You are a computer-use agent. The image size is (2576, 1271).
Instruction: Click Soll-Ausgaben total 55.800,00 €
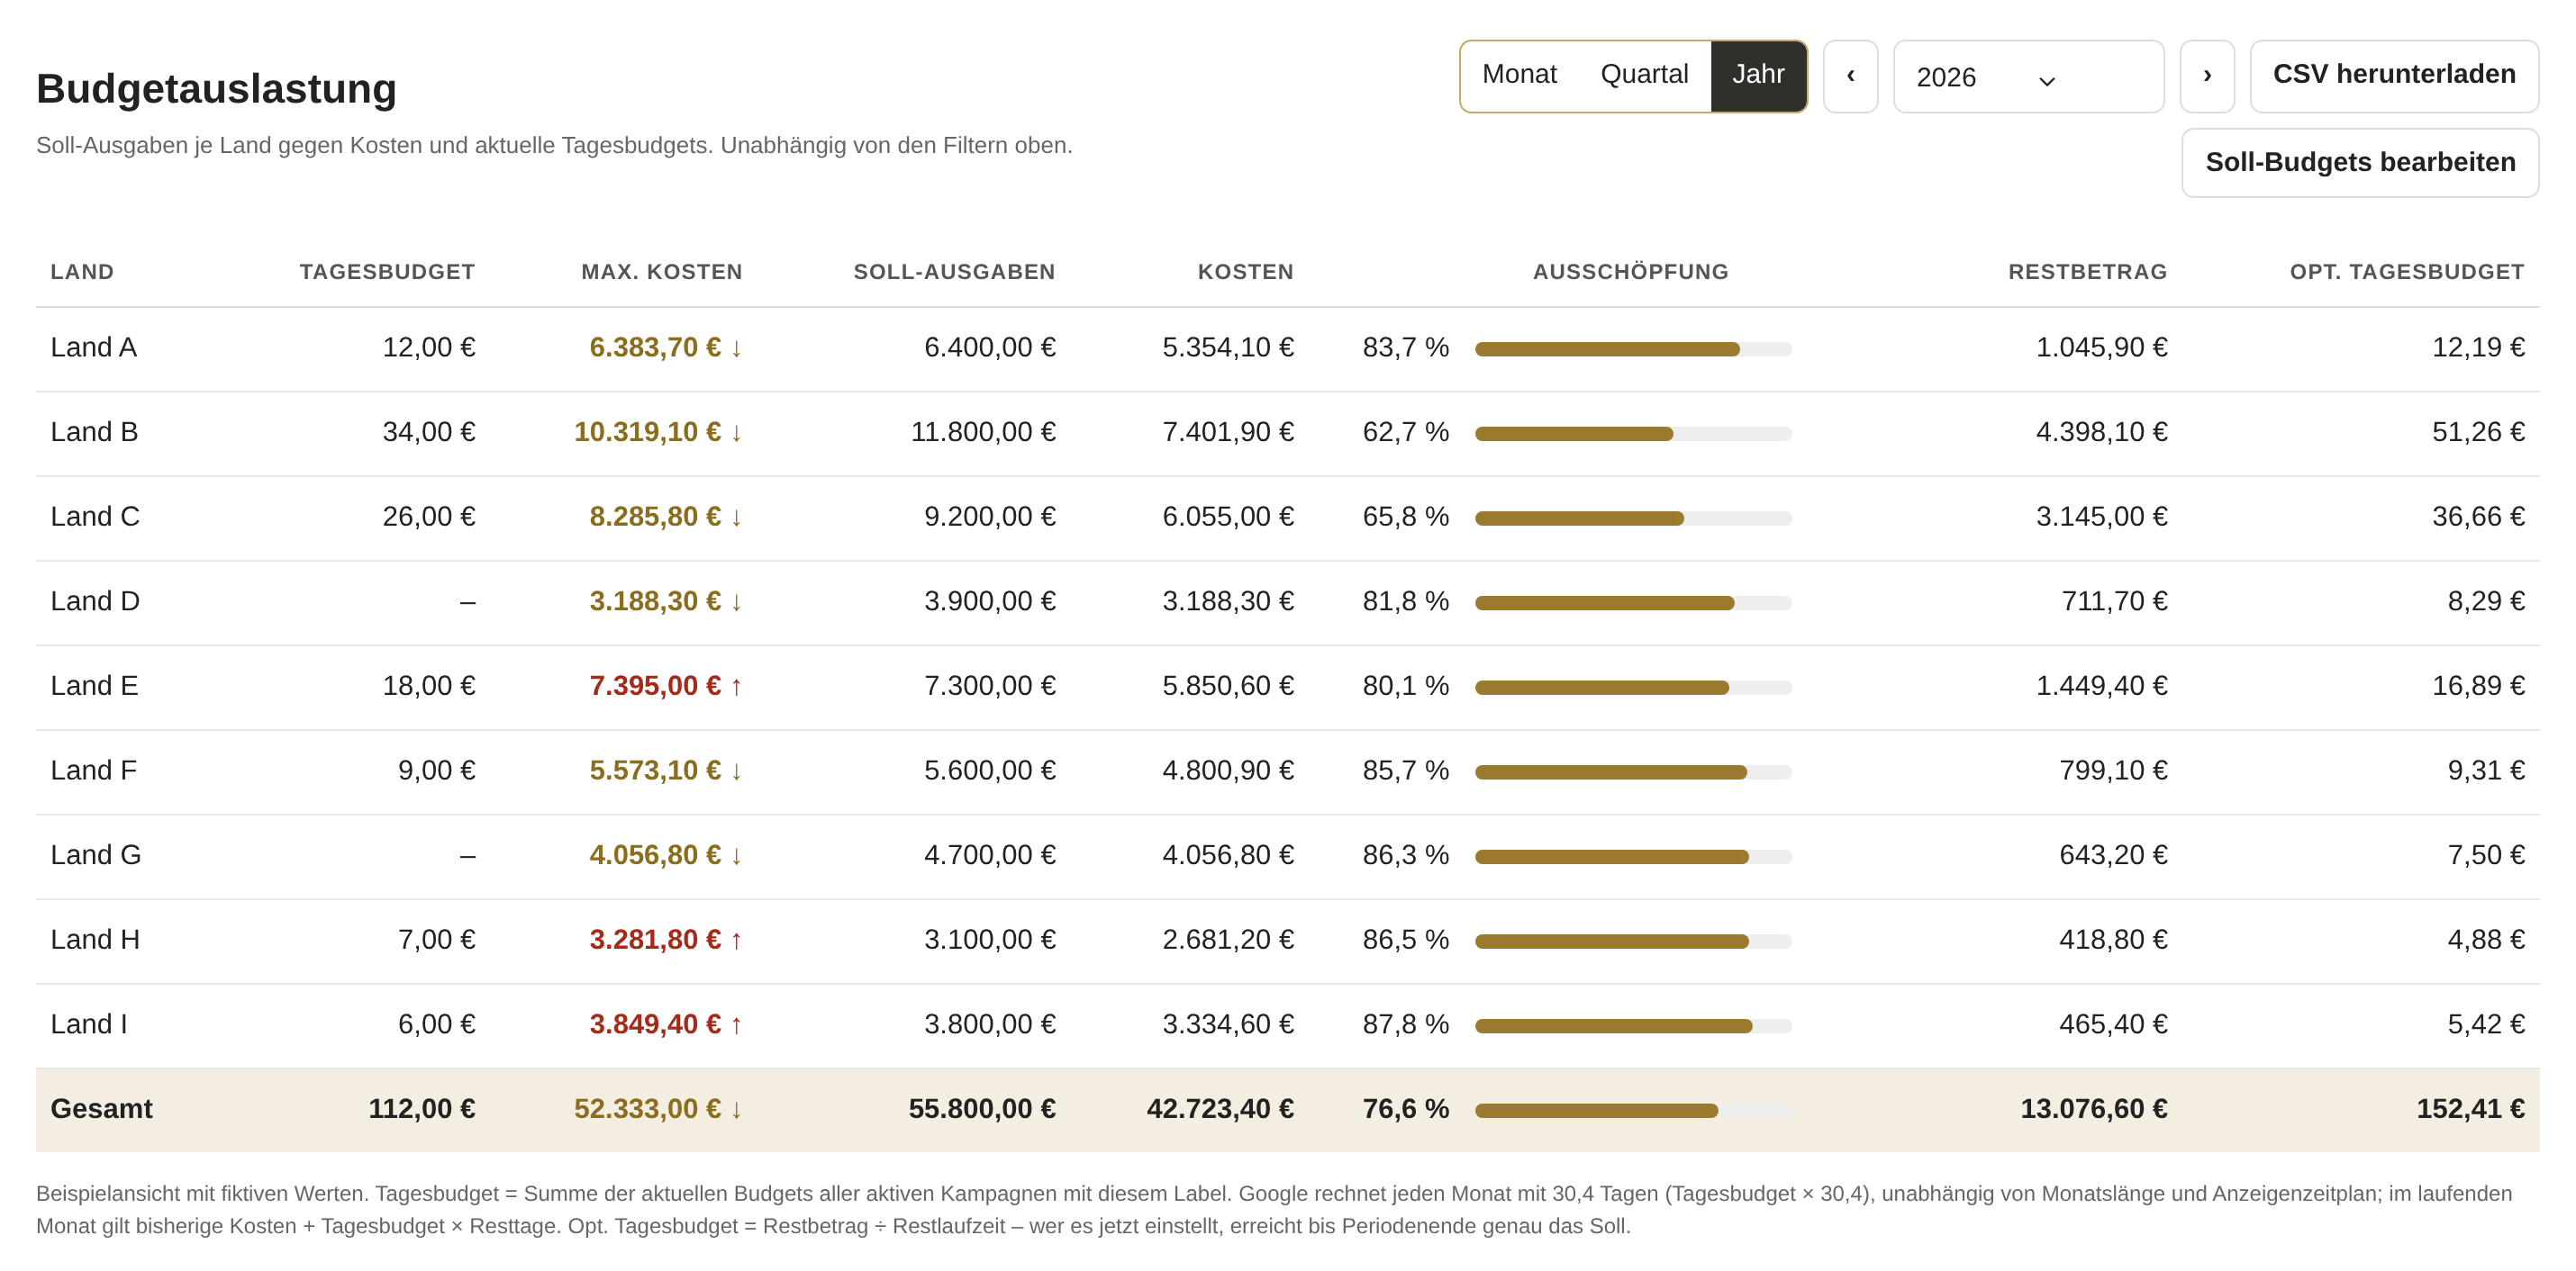[982, 1109]
